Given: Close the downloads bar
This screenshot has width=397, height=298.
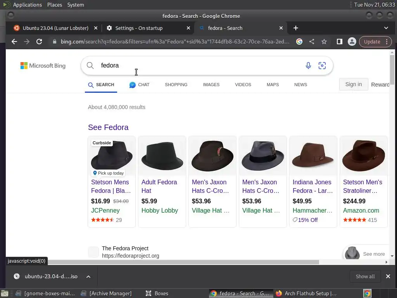Looking at the screenshot, I should [388, 276].
